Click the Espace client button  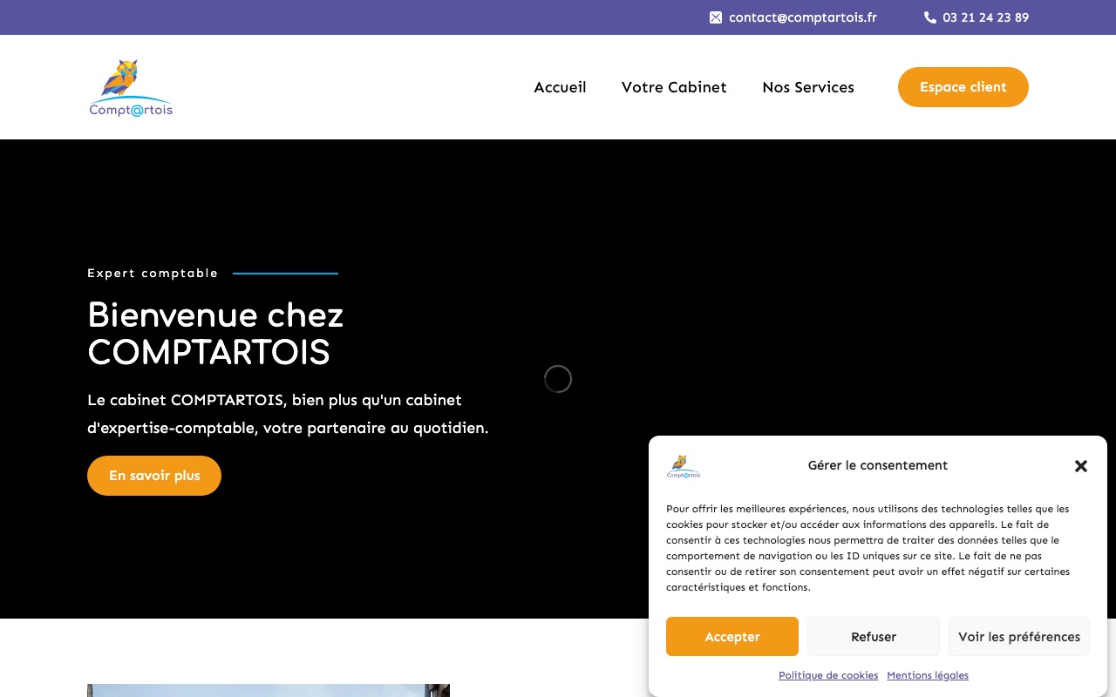[963, 87]
